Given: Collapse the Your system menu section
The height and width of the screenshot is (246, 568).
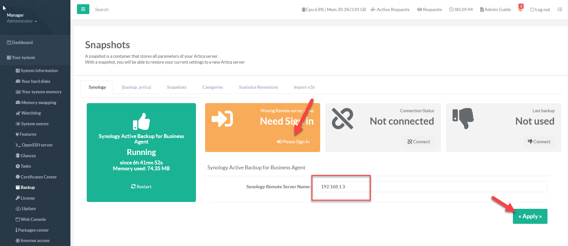Looking at the screenshot, I should pos(23,57).
